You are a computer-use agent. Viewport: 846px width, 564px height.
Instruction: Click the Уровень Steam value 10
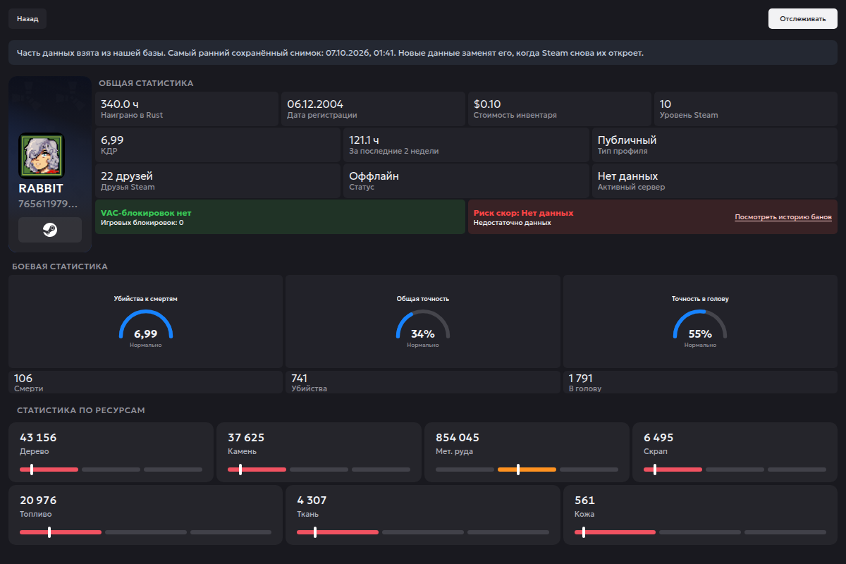click(x=666, y=104)
